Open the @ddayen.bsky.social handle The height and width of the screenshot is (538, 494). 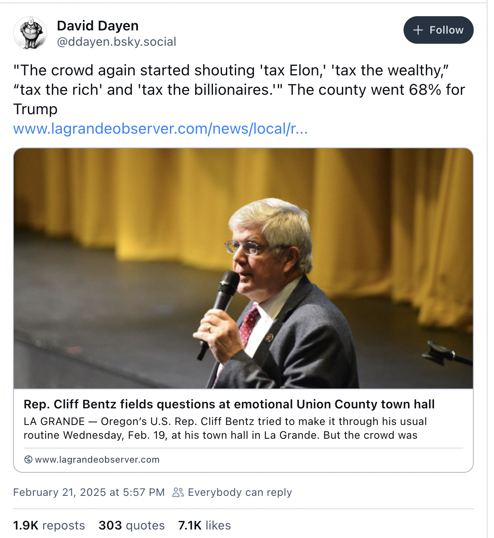point(116,42)
